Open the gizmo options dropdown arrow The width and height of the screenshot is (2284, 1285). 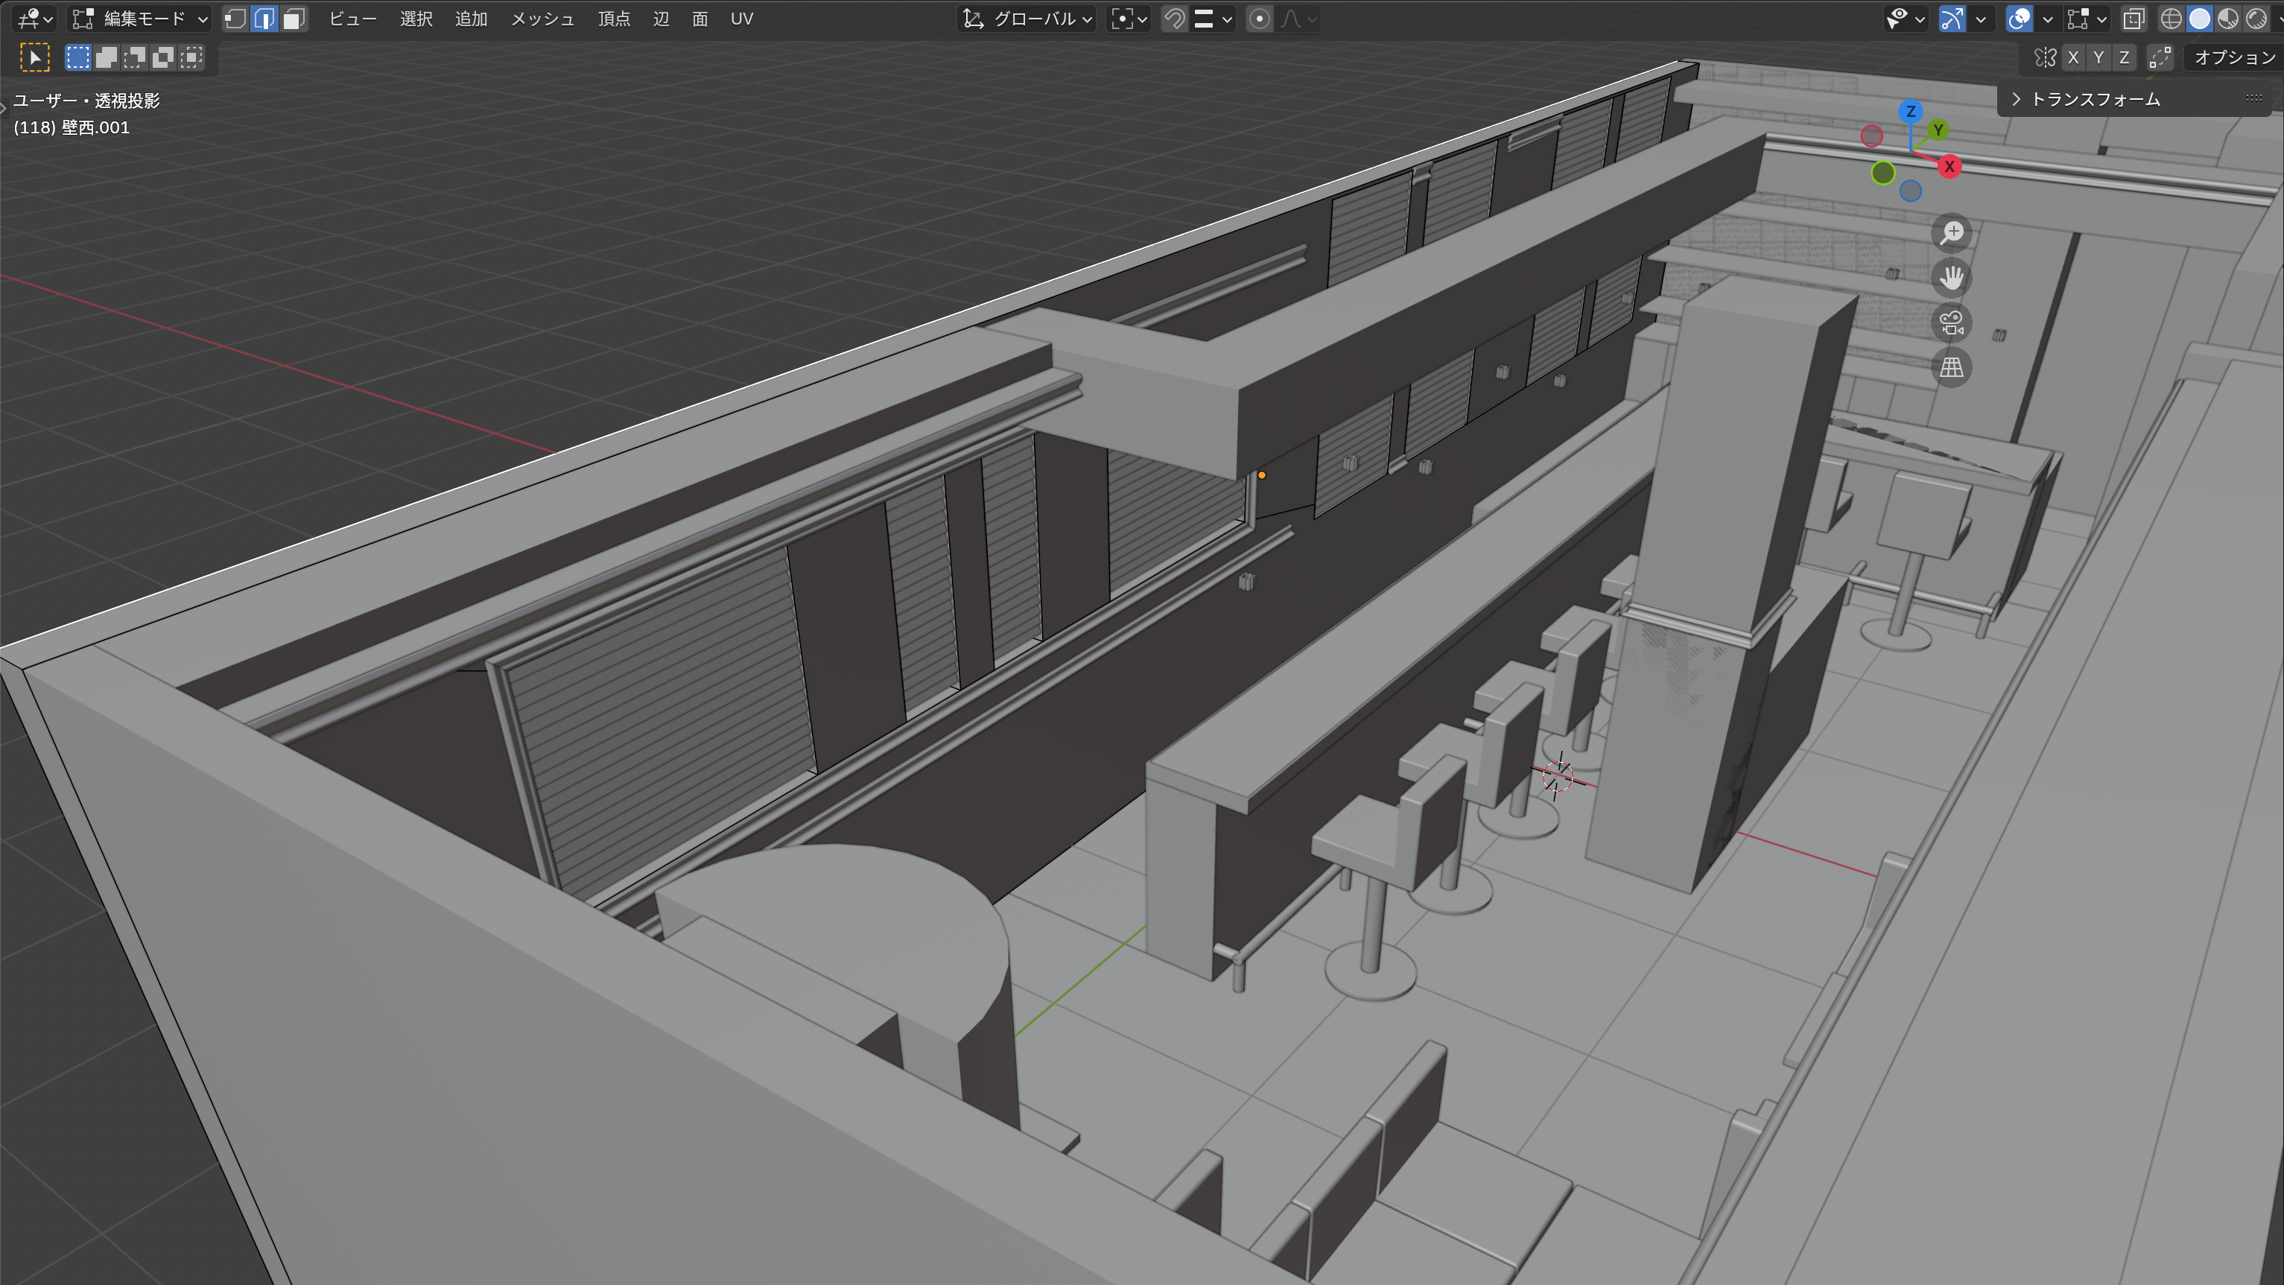[x=1981, y=19]
